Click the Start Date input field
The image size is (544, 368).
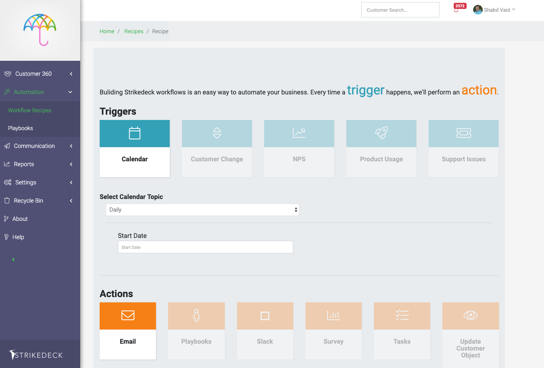point(205,247)
